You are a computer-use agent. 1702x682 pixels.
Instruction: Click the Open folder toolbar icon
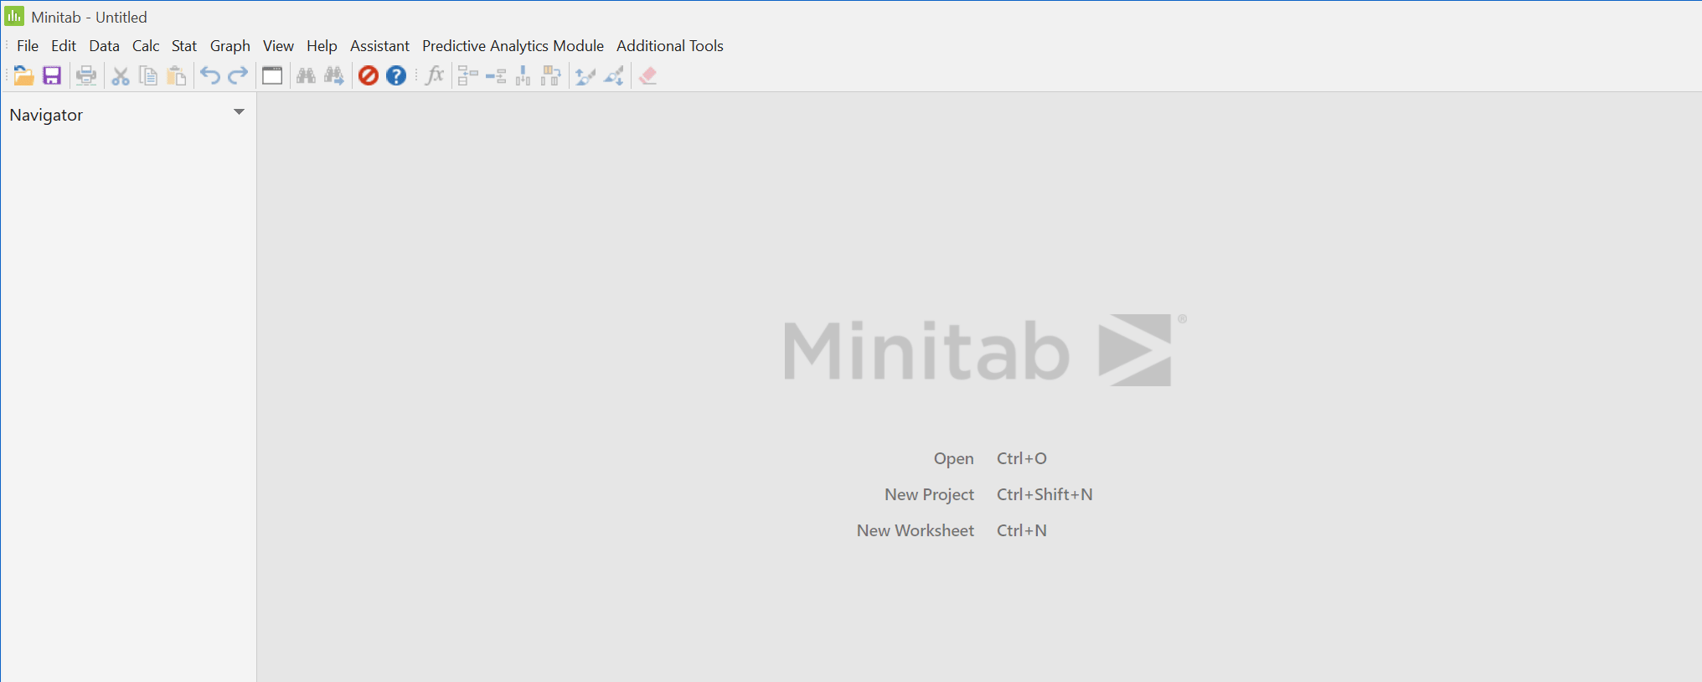point(23,75)
